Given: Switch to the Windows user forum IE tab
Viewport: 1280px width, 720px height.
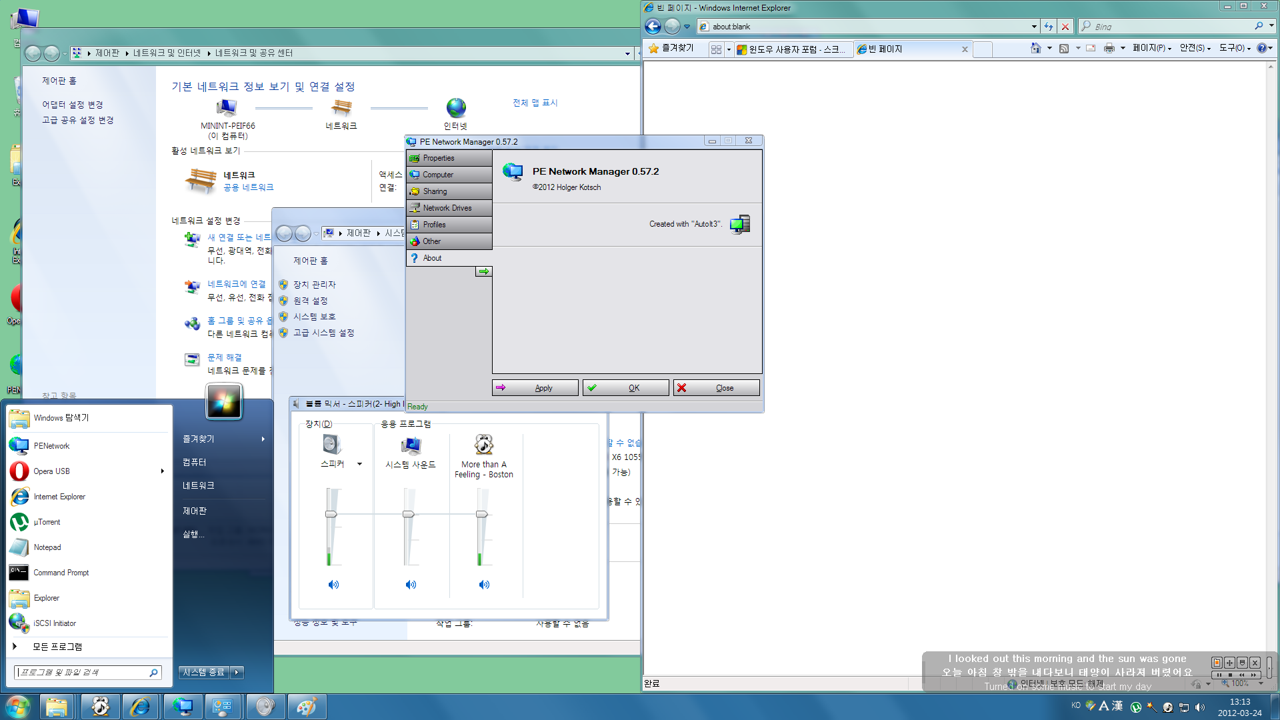Looking at the screenshot, I should (794, 49).
